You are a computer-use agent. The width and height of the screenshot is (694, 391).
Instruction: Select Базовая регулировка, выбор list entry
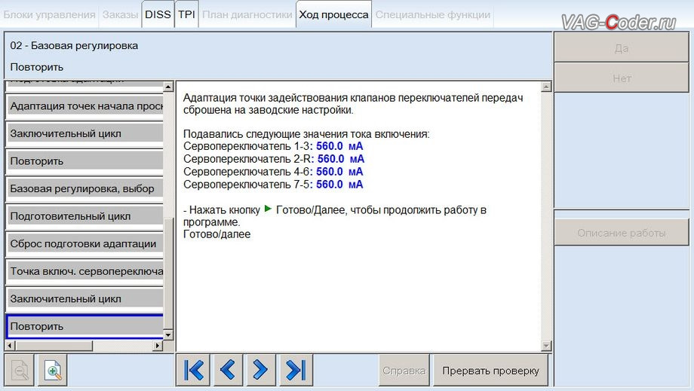click(85, 188)
